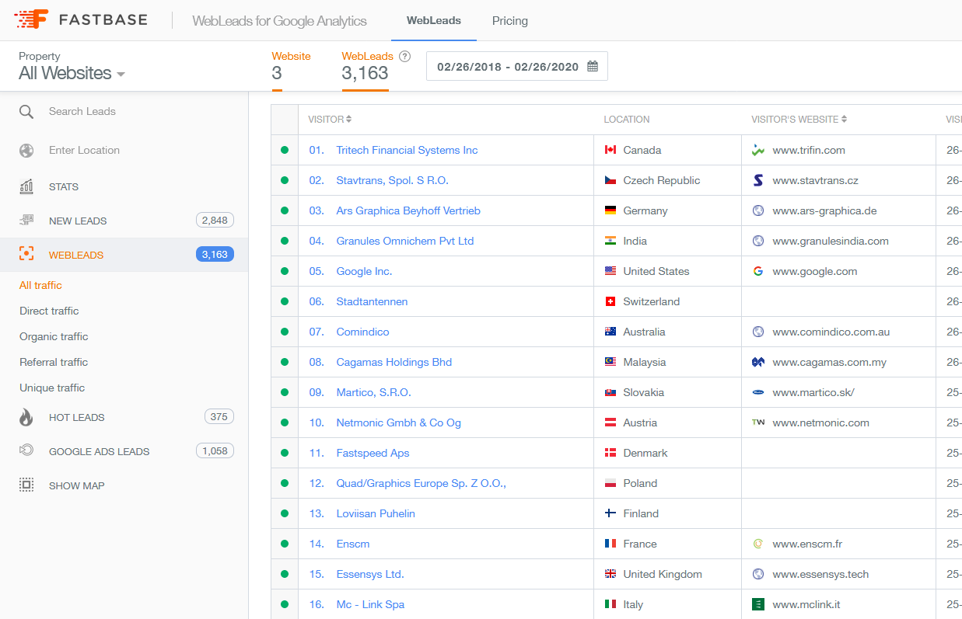Screen dimensions: 962x619
Task: Click www.comindico.com.au website cell
Action: point(838,332)
